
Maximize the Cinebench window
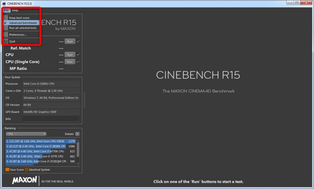(297, 3)
